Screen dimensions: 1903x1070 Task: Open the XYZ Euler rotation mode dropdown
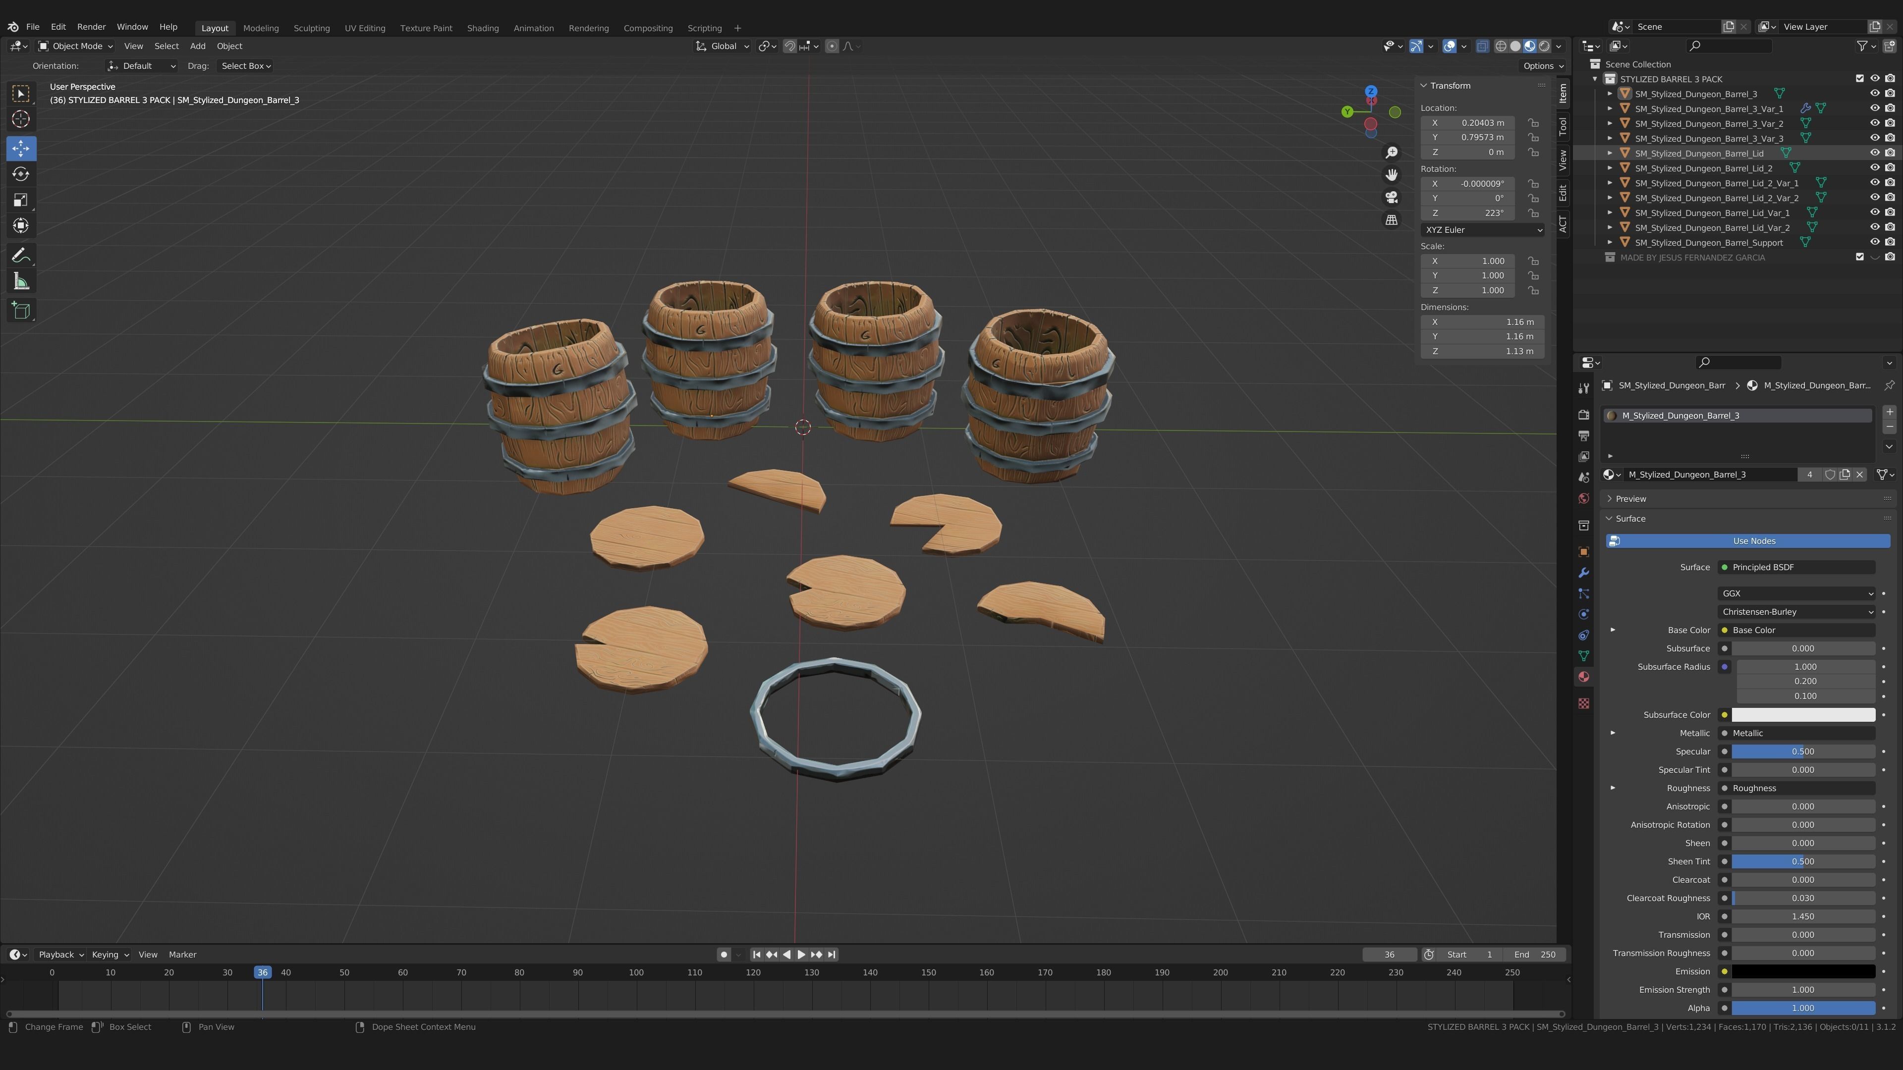(x=1482, y=230)
